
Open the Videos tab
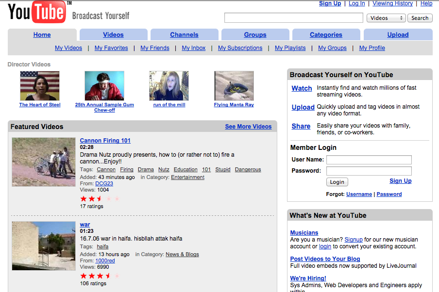coord(113,35)
